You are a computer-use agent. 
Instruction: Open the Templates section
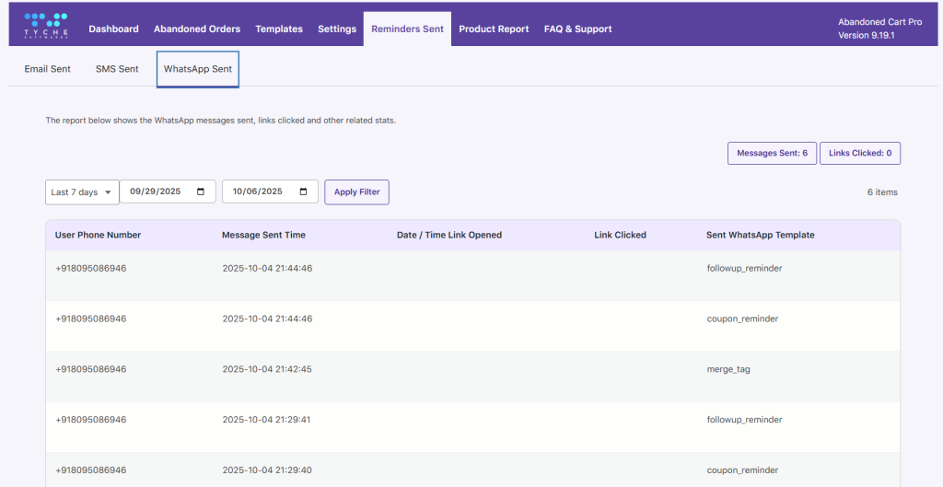pos(279,29)
